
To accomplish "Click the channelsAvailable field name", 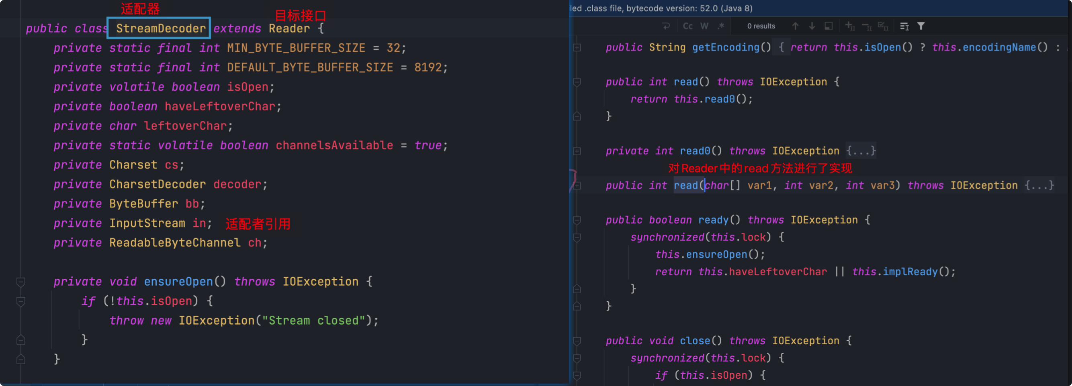I will coord(334,145).
